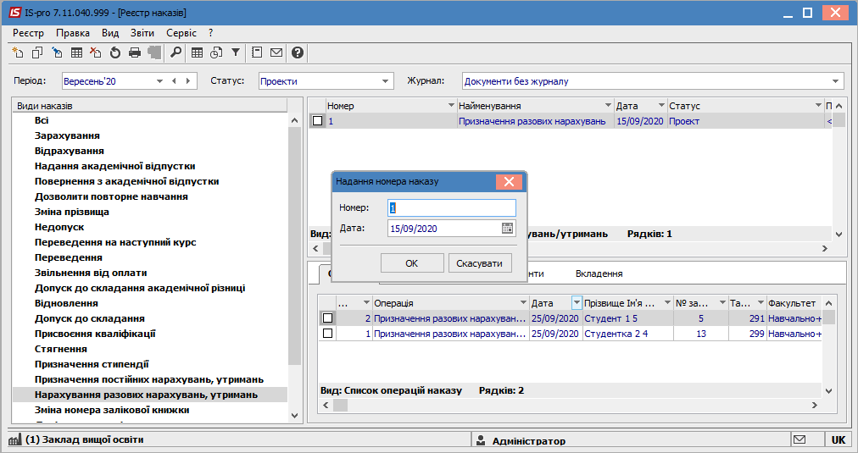Viewport: 858px width, 453px height.
Task: Open the Прізвище Ім'я column filter arrow
Action: click(x=667, y=302)
